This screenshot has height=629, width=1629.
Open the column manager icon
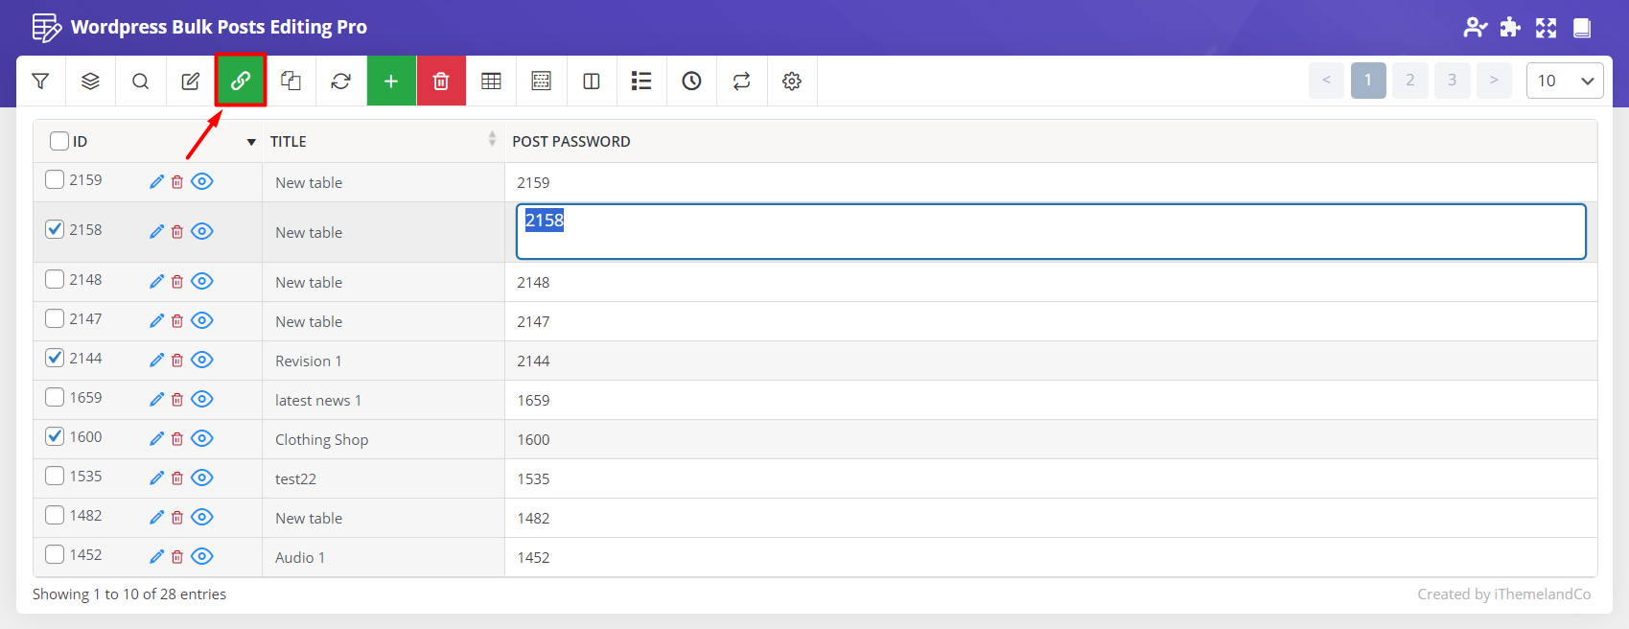tap(592, 82)
